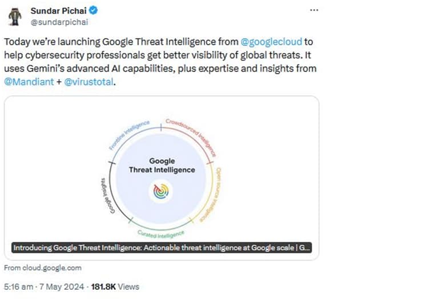Viewport: 447px width, 299px height.
Task: Open the Introducing Google Threat Intelligence caption
Action: (x=162, y=248)
